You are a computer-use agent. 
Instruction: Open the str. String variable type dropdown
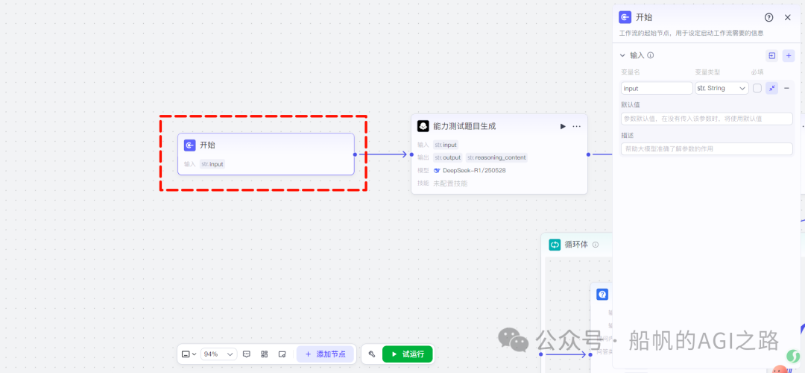pos(722,88)
